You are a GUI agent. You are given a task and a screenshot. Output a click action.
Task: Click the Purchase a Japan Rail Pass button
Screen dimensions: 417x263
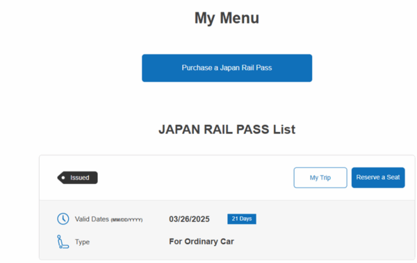pos(227,68)
